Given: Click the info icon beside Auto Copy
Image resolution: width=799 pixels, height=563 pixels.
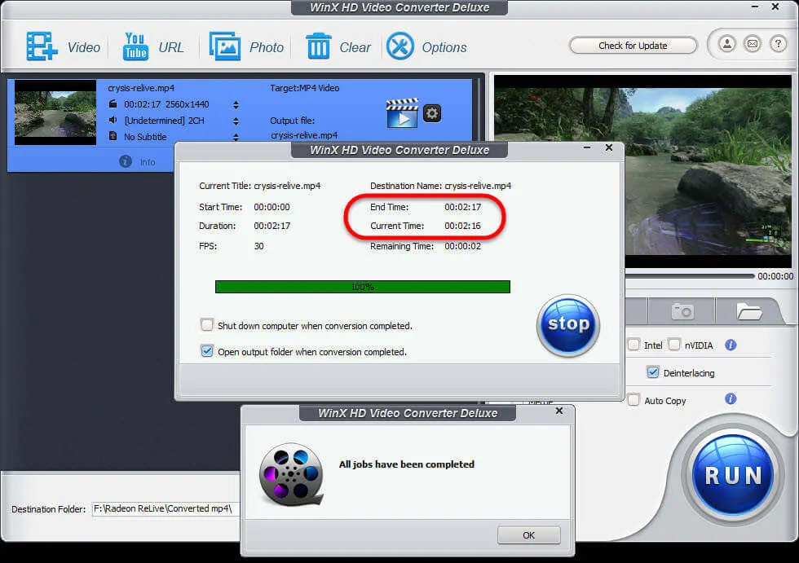Looking at the screenshot, I should [731, 399].
